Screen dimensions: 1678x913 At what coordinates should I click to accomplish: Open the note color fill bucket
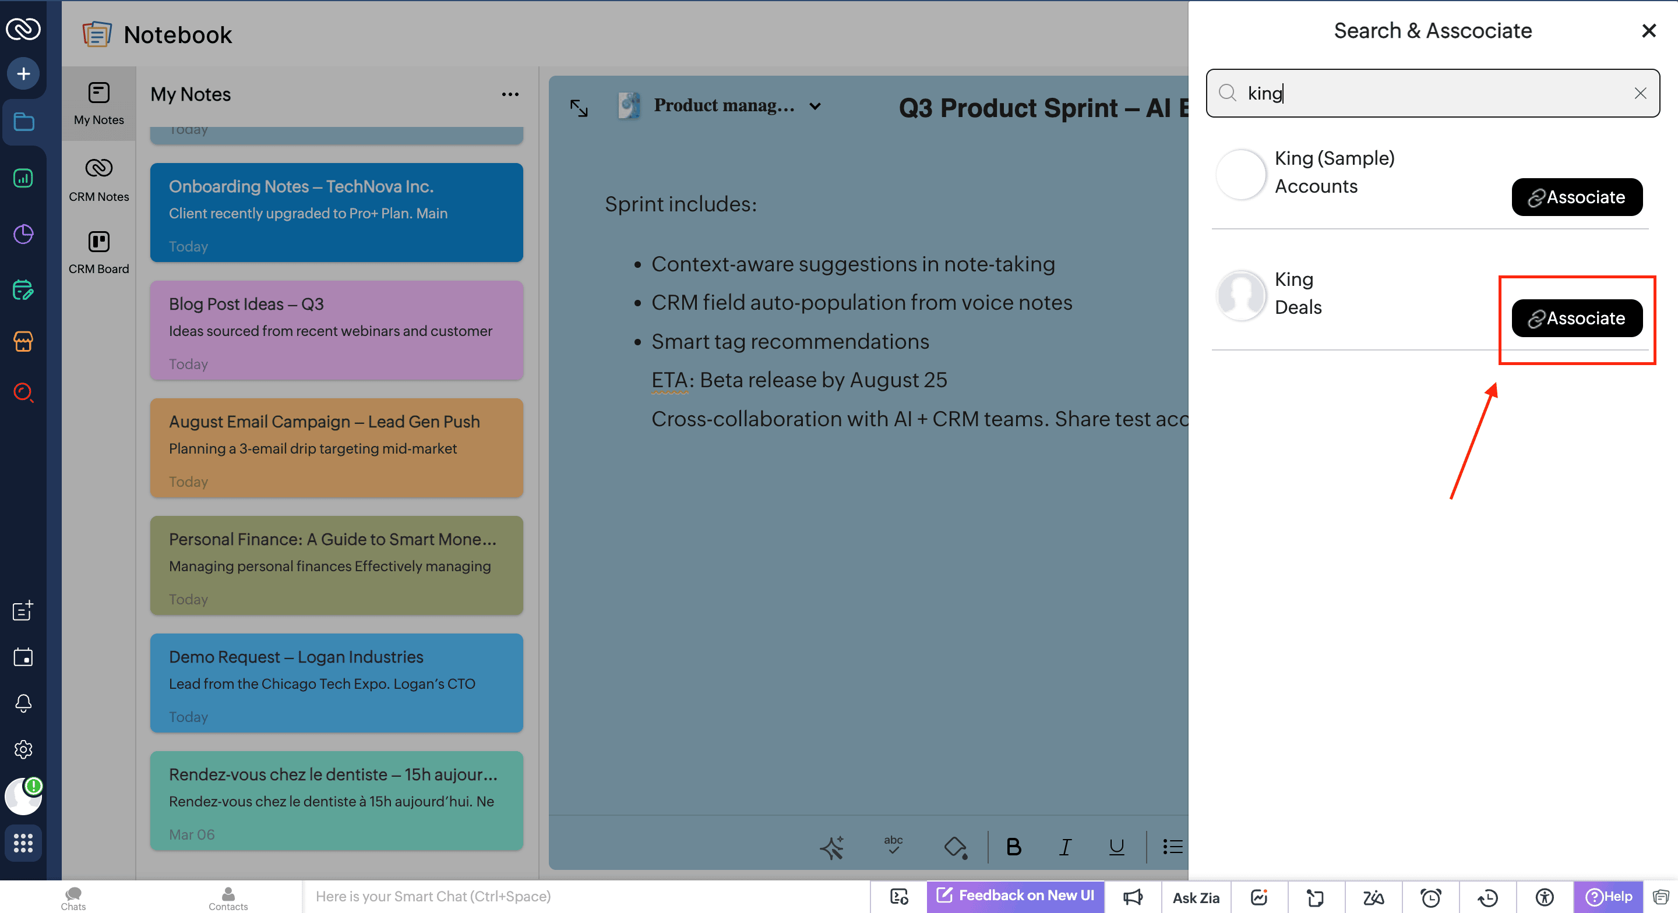[955, 847]
